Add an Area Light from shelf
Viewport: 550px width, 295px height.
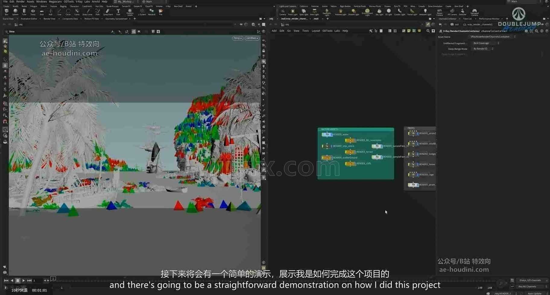click(x=314, y=12)
